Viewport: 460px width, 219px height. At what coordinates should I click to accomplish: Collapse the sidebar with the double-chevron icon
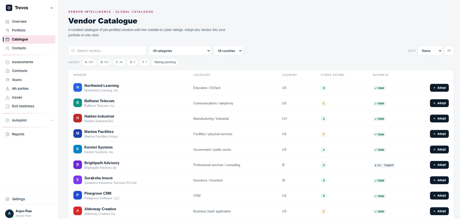click(52, 8)
